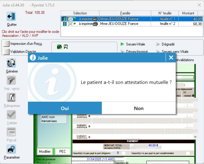Click the green @ email icon
The width and height of the screenshot is (204, 164).
pos(59,47)
